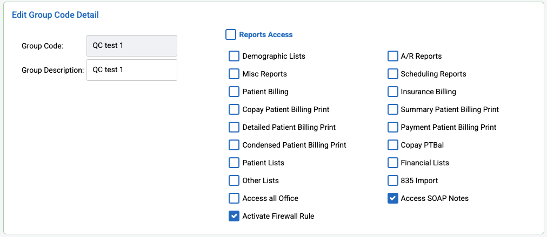
Task: Check Payment Patient Billing Print
Action: pyautogui.click(x=393, y=127)
